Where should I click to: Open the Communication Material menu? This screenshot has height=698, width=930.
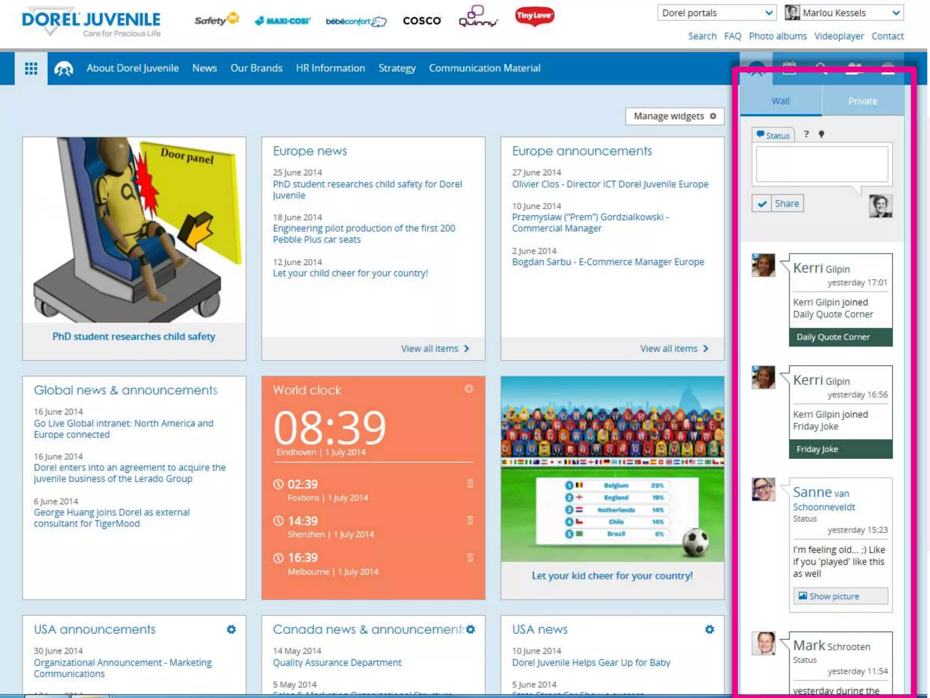[x=485, y=68]
